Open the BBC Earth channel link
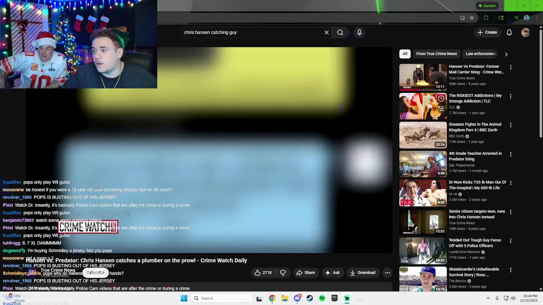The image size is (543, 305). 456,136
